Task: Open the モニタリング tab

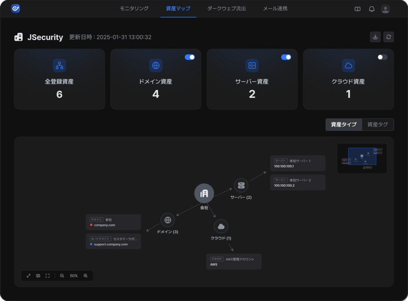Action: 134,8
